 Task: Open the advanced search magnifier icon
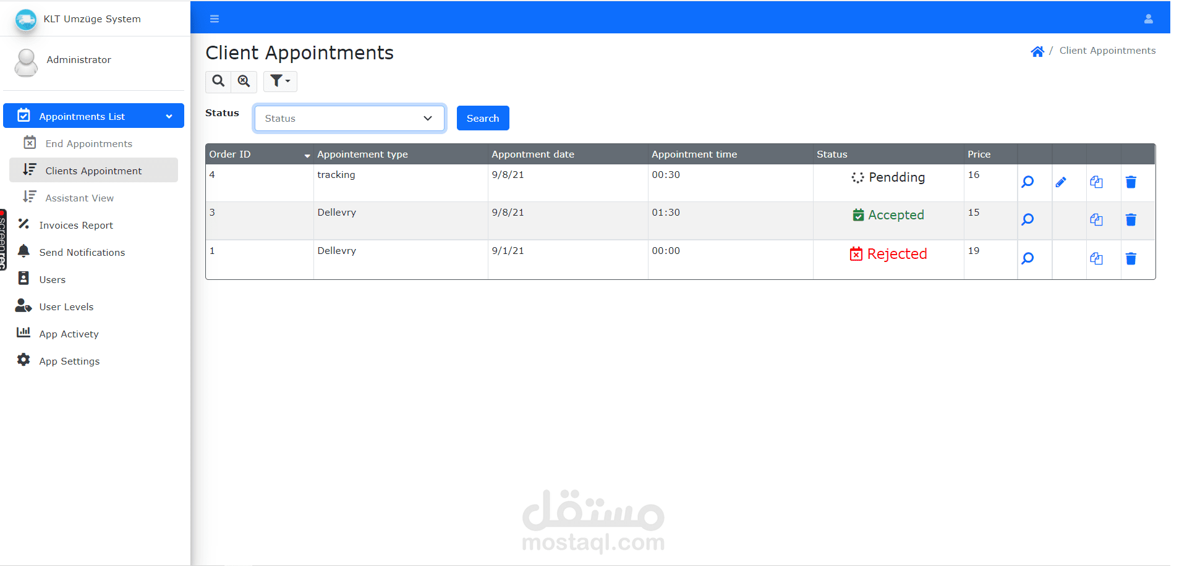(244, 81)
